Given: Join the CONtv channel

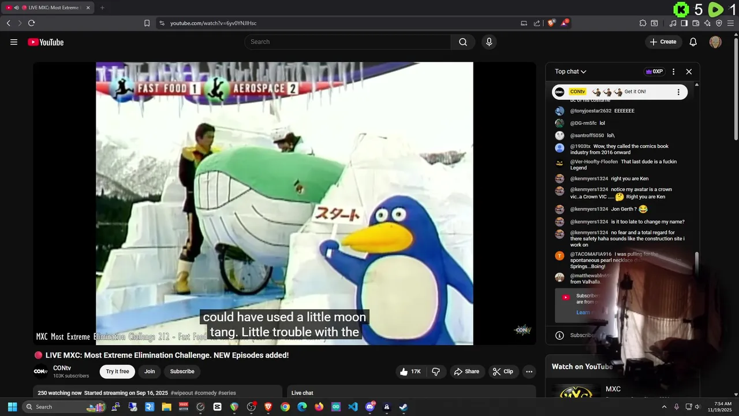Looking at the screenshot, I should pyautogui.click(x=150, y=372).
